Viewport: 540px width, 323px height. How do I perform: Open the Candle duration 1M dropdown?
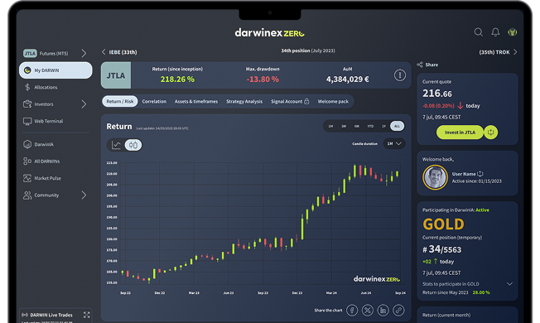[394, 143]
